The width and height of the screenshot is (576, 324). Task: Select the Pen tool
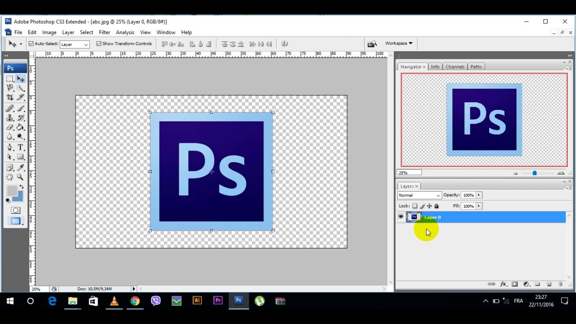pyautogui.click(x=10, y=148)
